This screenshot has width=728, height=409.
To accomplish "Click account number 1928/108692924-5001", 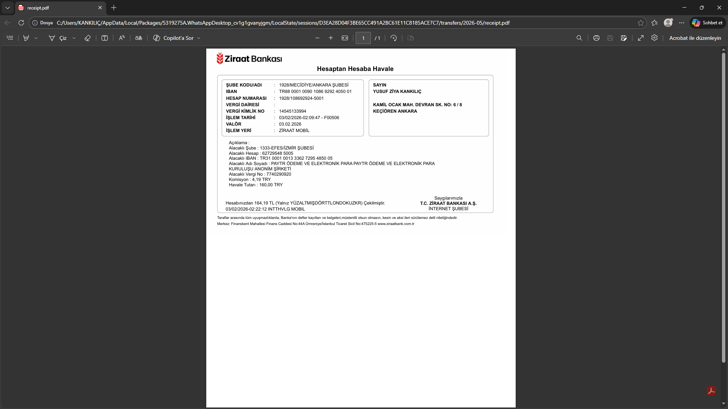I will pyautogui.click(x=301, y=98).
